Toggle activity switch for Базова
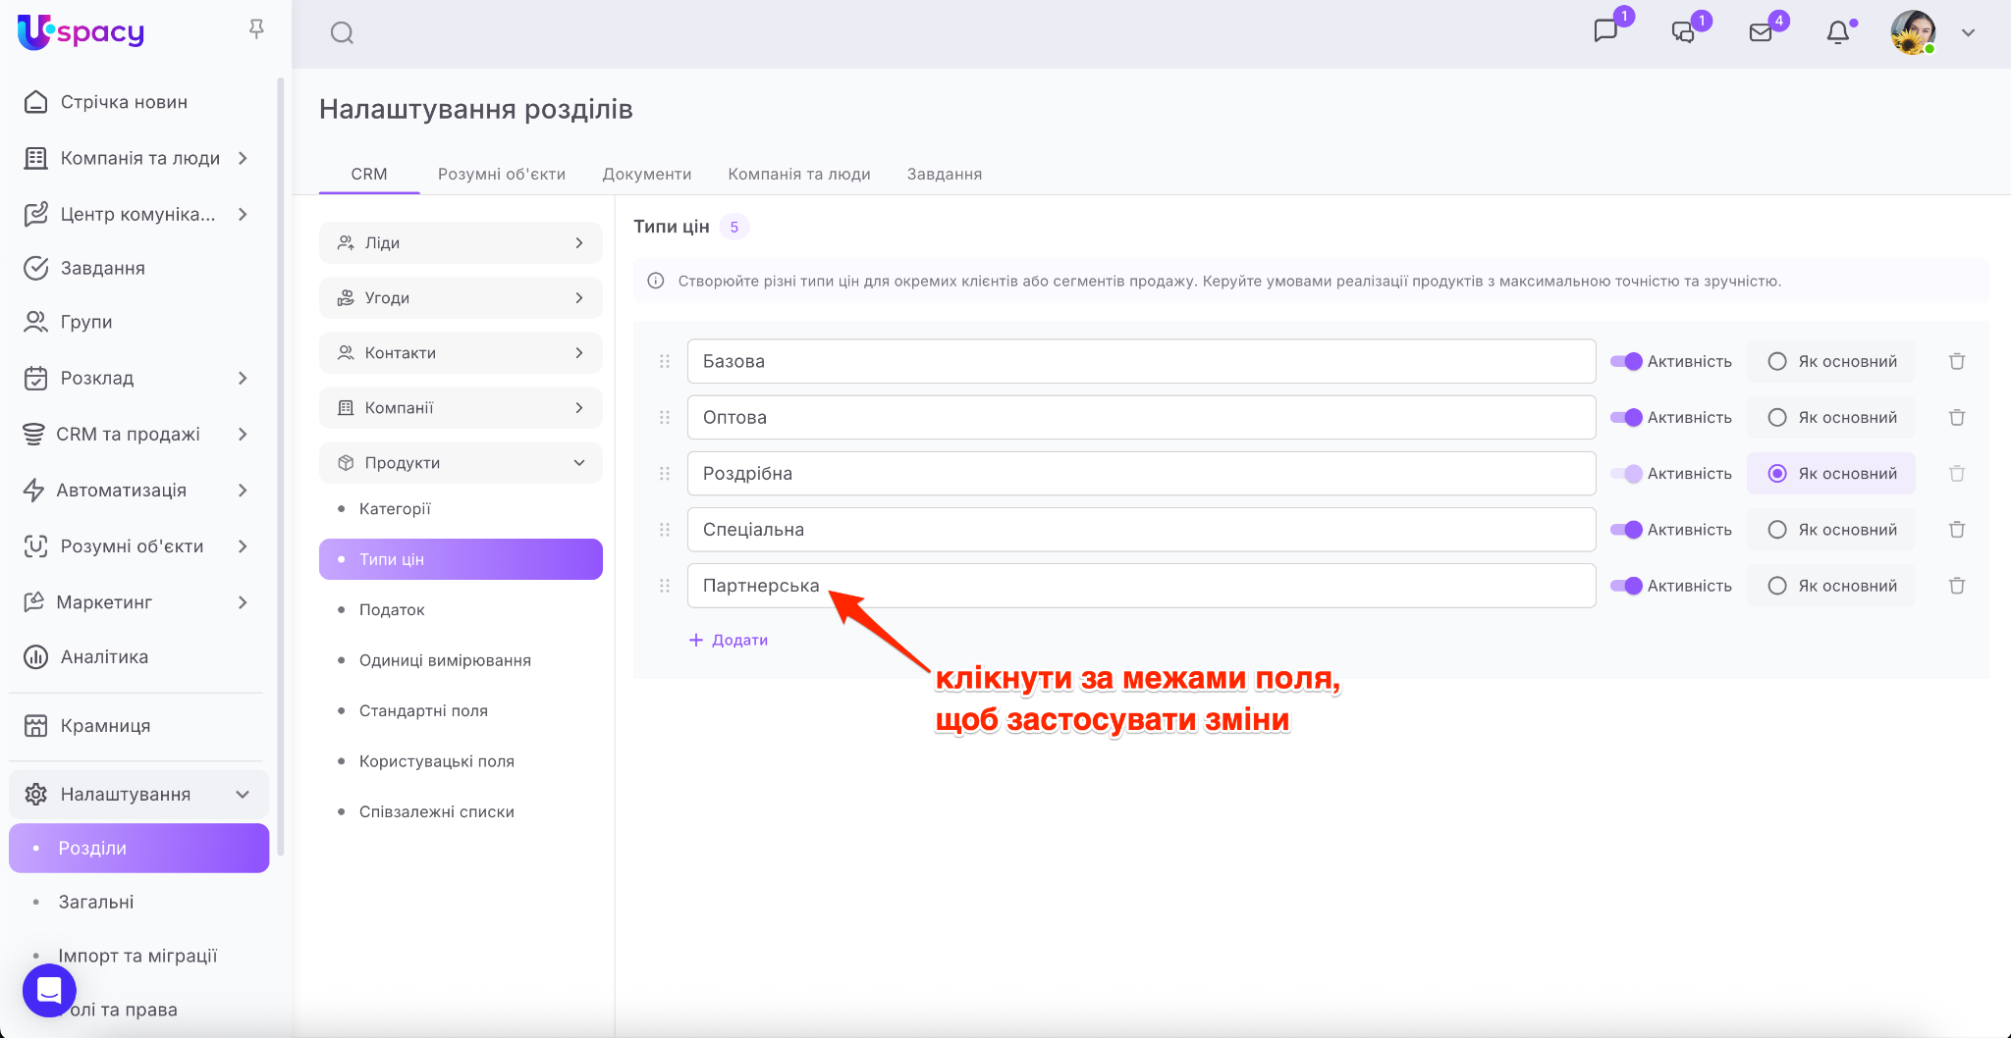 [x=1626, y=361]
